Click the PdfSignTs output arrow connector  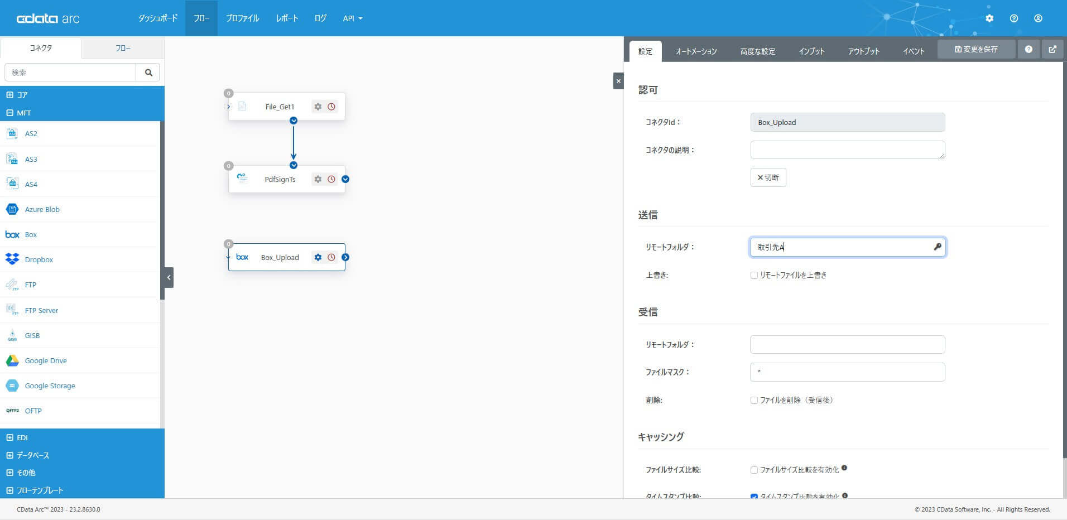(345, 179)
